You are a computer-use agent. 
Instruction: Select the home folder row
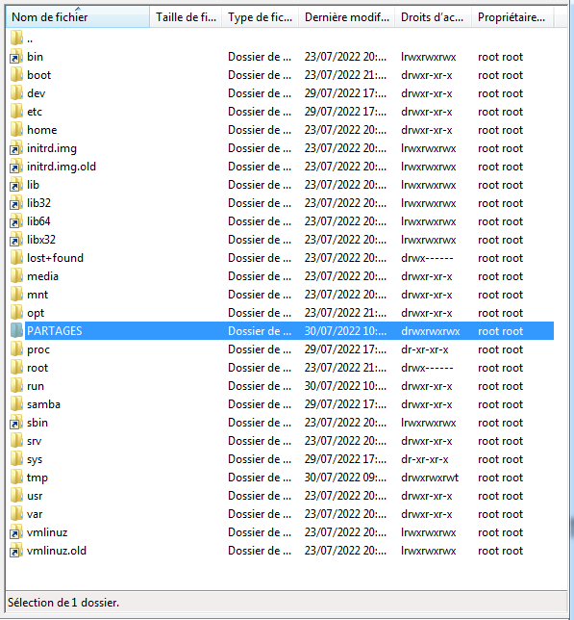[x=280, y=130]
